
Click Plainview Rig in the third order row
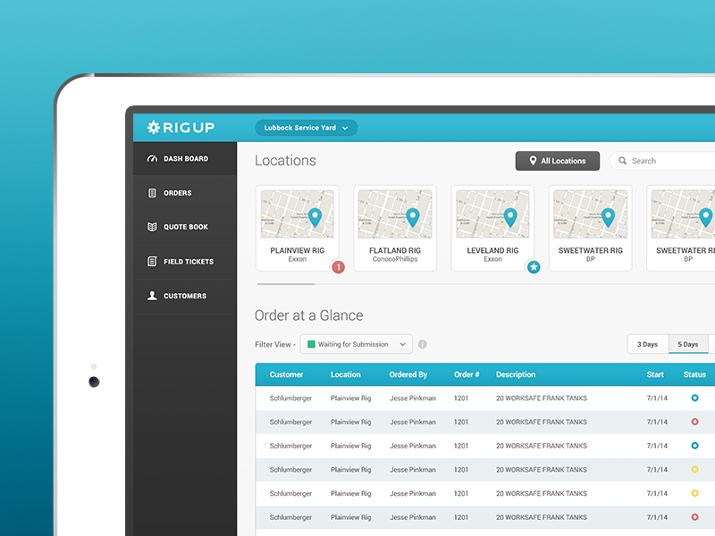(x=350, y=445)
